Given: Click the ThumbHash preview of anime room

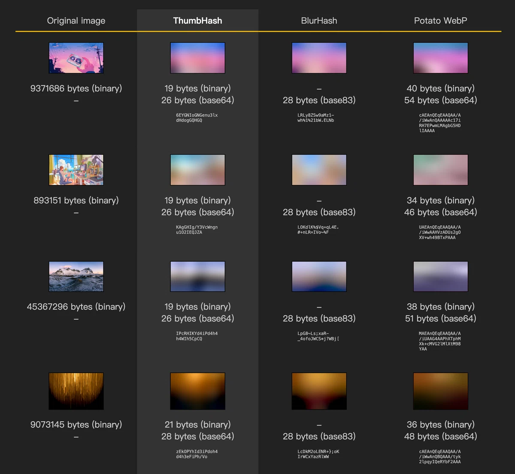Looking at the screenshot, I should coord(197,170).
